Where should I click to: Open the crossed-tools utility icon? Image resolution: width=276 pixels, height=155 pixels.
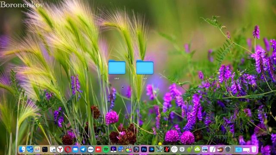[x=159, y=149]
